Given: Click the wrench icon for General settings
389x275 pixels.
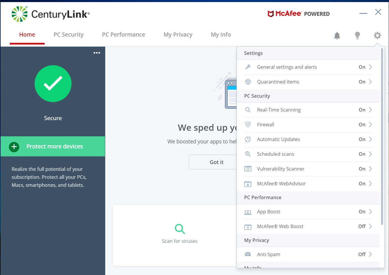Looking at the screenshot, I should tap(248, 67).
